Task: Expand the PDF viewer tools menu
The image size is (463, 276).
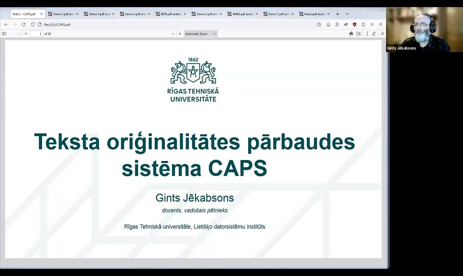Action: (382, 34)
